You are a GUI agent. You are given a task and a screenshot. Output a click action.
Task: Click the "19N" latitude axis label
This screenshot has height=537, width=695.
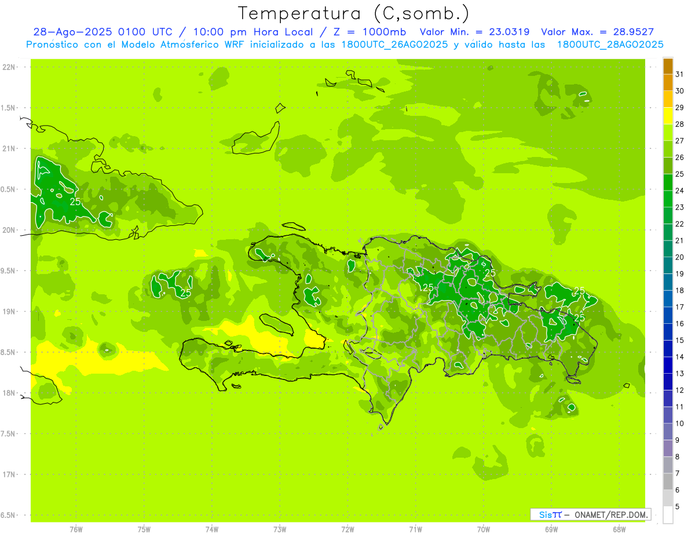pos(8,312)
